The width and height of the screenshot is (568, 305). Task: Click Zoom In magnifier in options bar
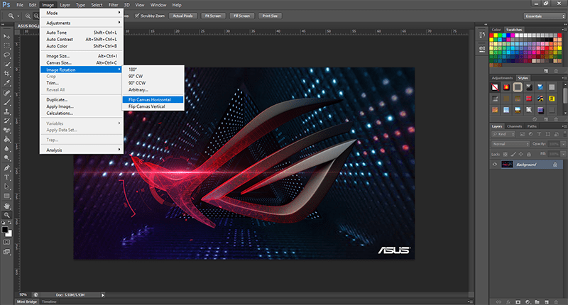tap(28, 16)
